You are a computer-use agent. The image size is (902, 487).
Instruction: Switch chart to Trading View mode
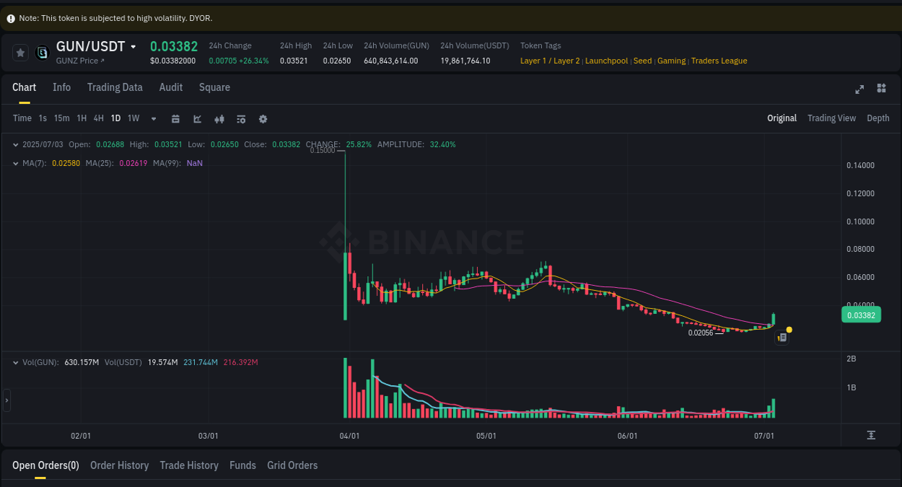pos(831,118)
